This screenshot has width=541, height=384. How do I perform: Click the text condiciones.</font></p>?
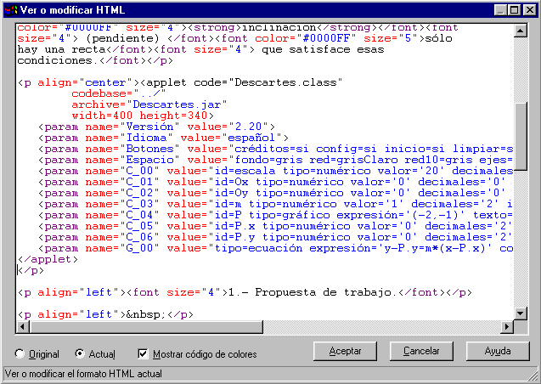point(95,60)
